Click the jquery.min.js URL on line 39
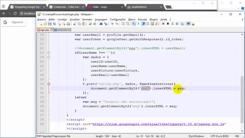 [x=158, y=124]
